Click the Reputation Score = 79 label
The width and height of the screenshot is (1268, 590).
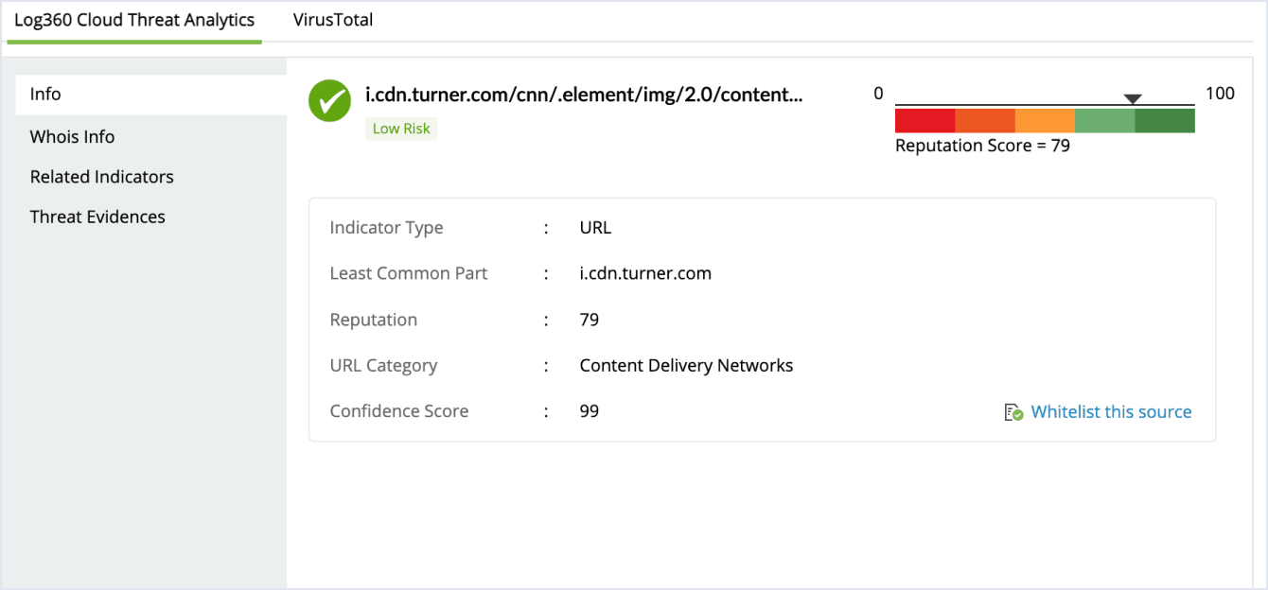(981, 145)
